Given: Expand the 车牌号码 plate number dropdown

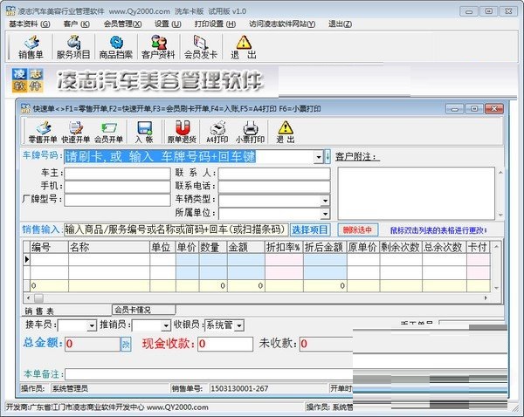Looking at the screenshot, I should (x=319, y=157).
